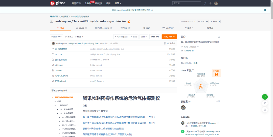Click the 创建 release link
This screenshot has width=273, height=137.
(x=195, y=63)
